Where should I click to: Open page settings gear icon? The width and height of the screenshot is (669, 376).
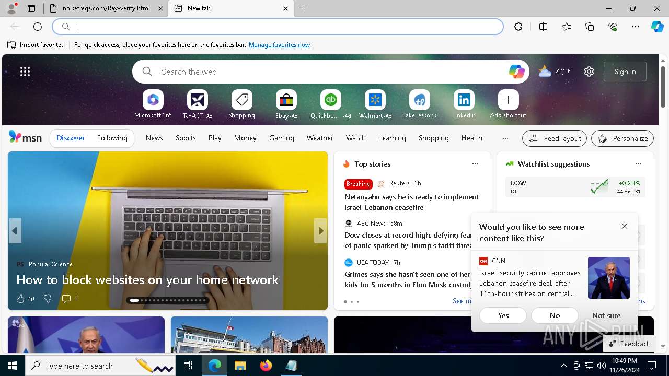pos(589,72)
